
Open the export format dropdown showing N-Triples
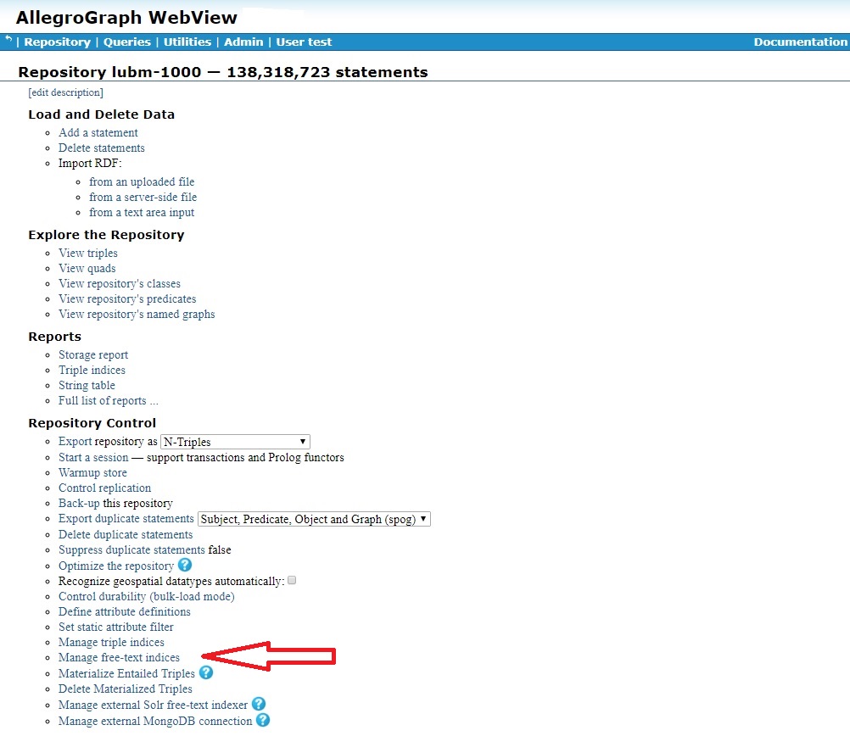tap(235, 441)
